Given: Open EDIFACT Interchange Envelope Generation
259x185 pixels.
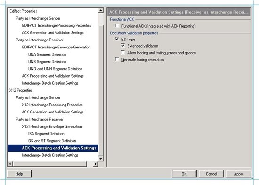Looking at the screenshot, I should (x=56, y=47).
